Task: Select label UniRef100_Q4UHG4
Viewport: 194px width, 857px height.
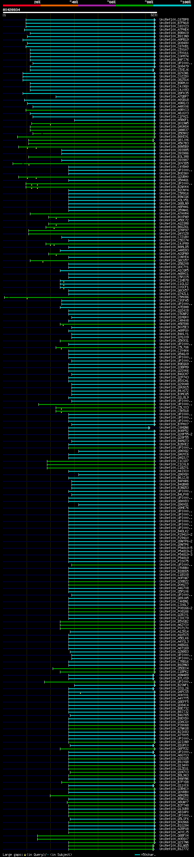Action: click(174, 127)
